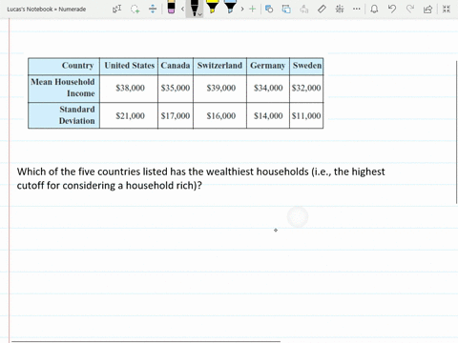Viewport: 458px width, 343px height.
Task: Toggle the Ruler tool
Action: (x=322, y=9)
